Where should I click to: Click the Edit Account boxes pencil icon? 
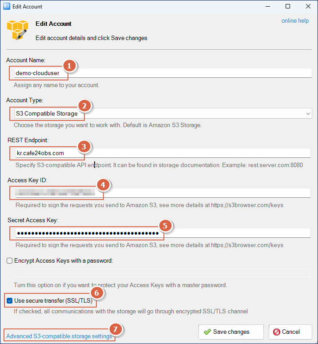coord(17,30)
